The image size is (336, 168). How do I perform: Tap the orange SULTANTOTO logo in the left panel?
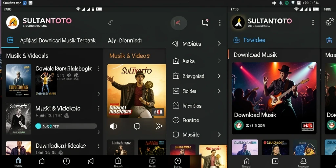pyautogui.click(x=13, y=22)
